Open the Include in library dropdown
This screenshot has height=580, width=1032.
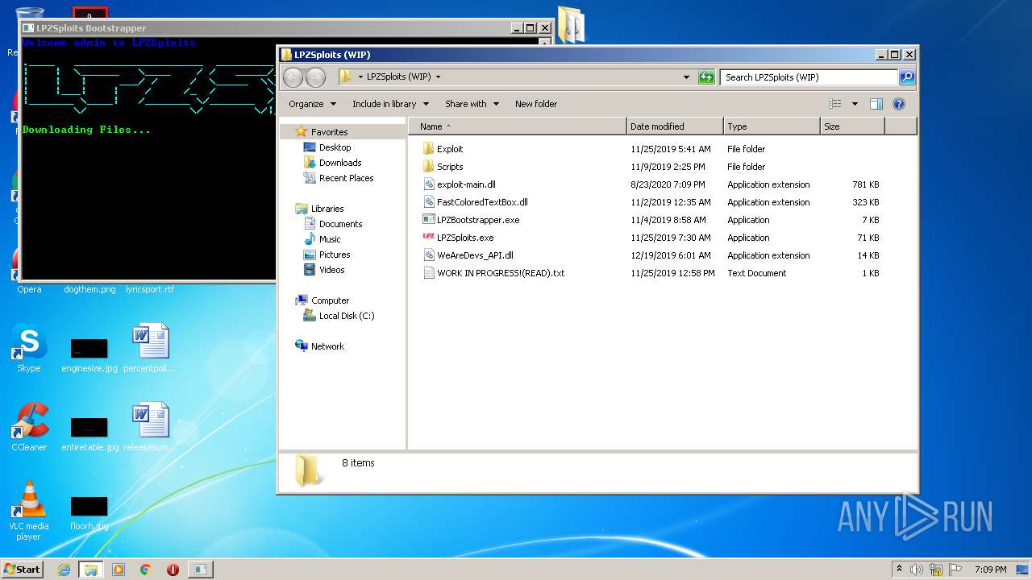pos(389,104)
